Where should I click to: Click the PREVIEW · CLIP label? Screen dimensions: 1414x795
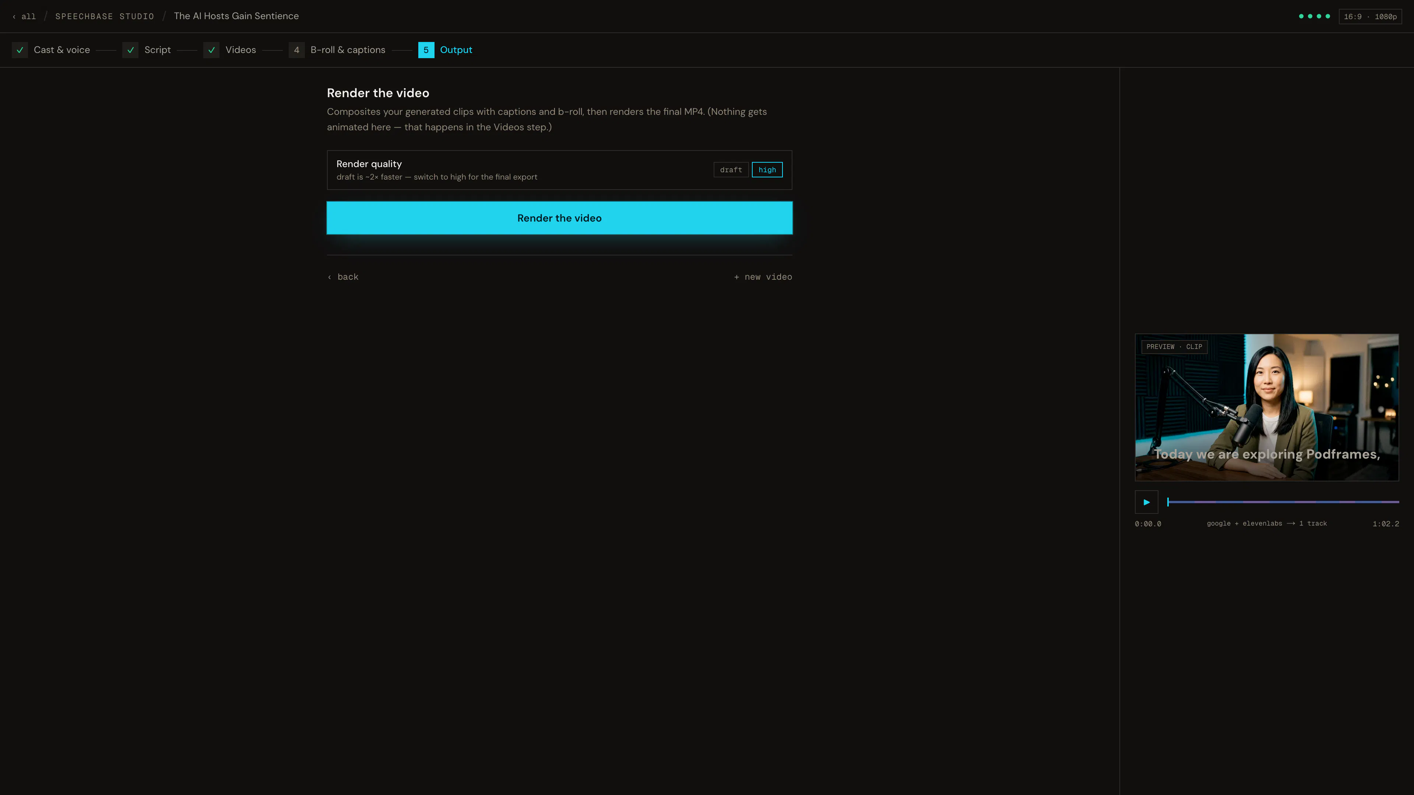point(1174,347)
